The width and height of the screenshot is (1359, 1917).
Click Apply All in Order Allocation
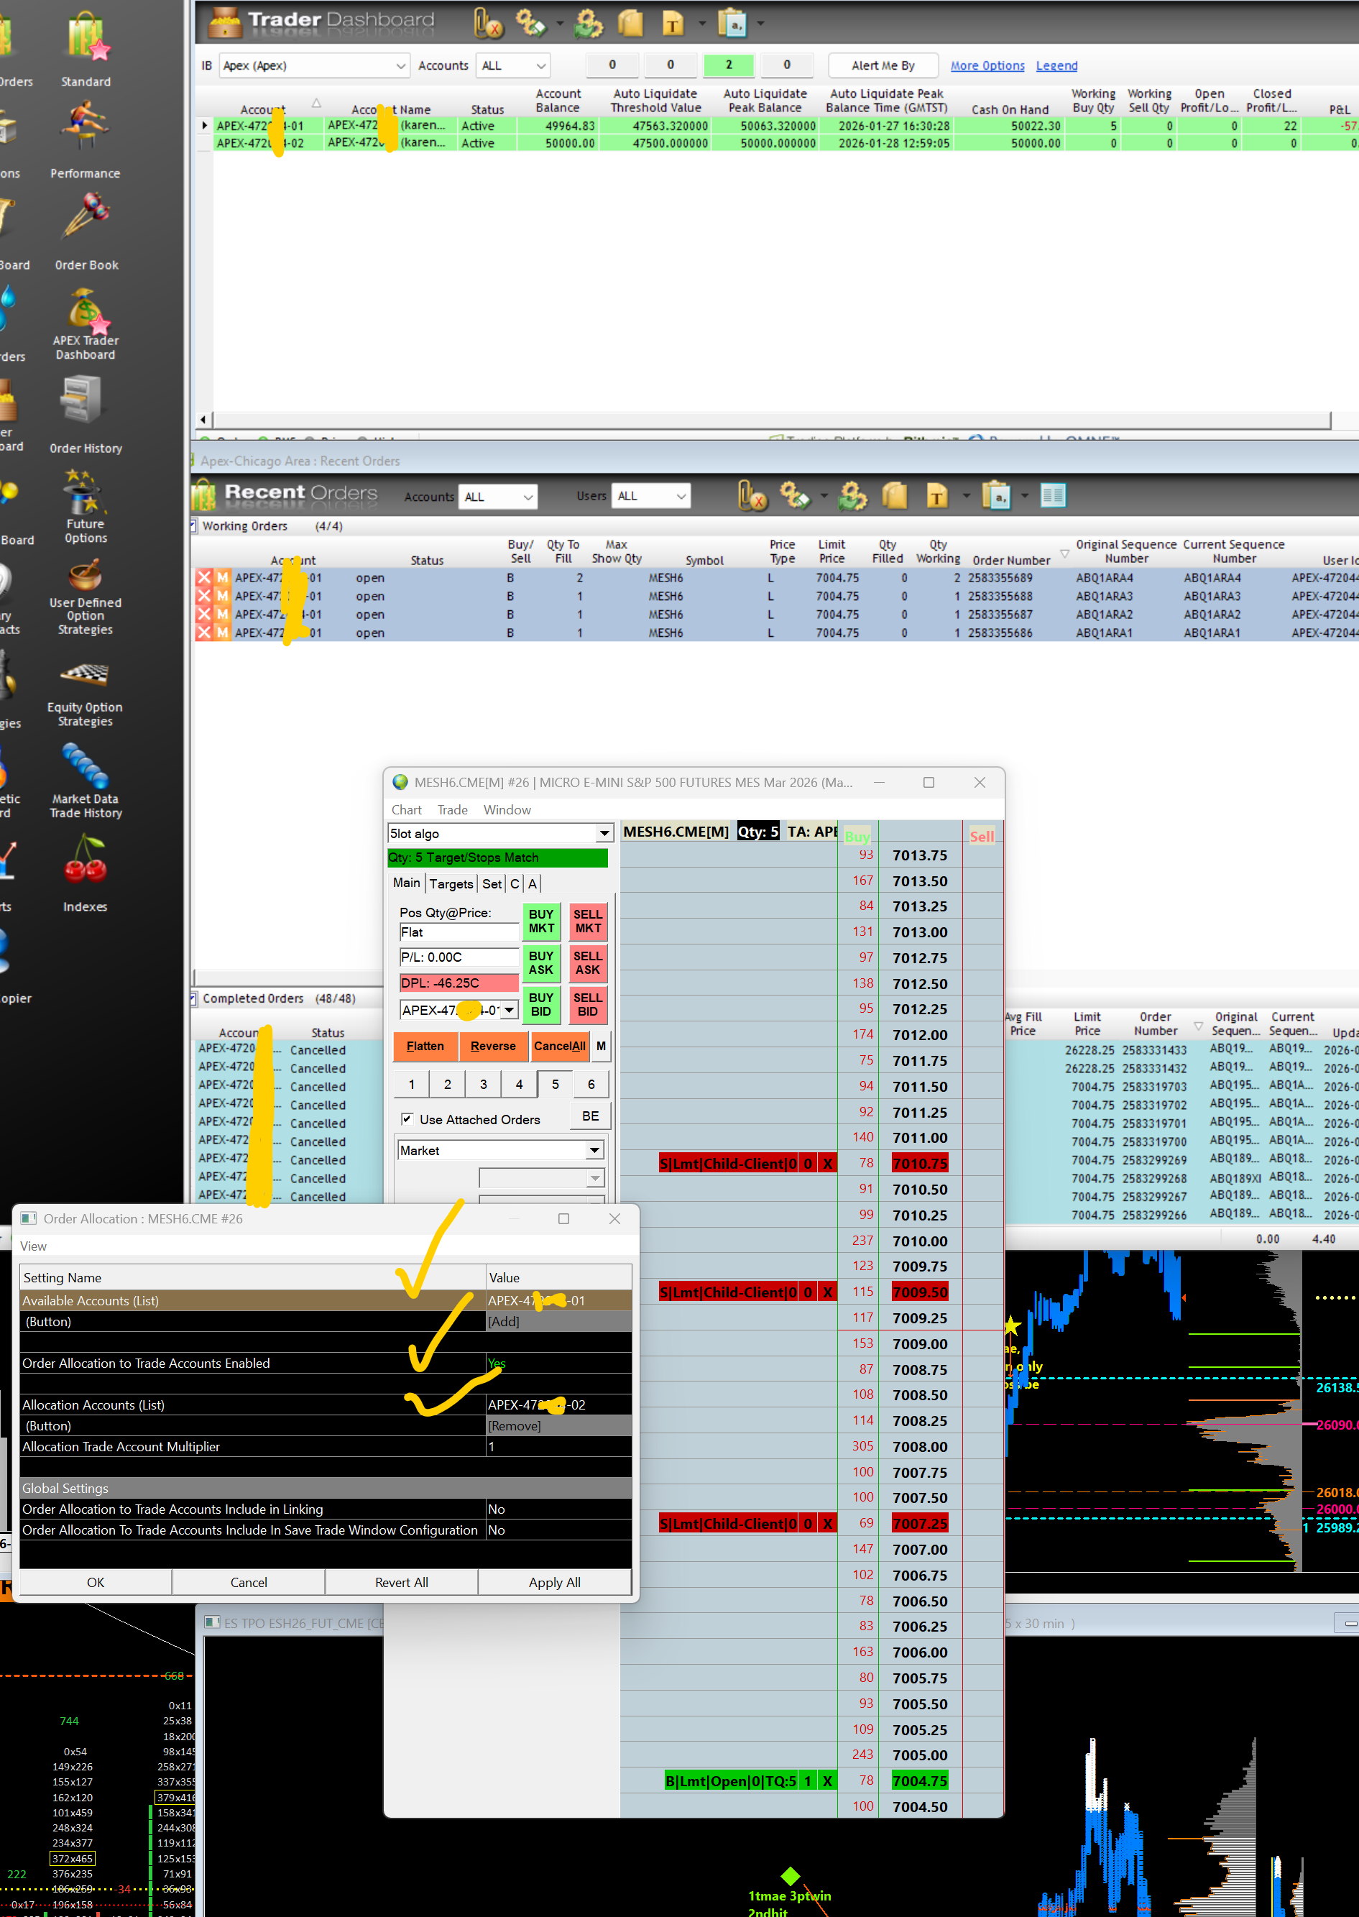554,1582
